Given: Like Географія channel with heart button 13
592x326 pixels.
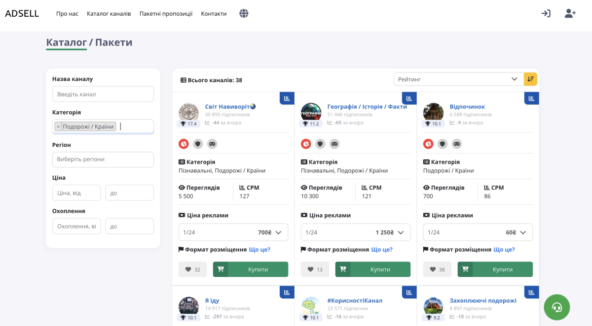Looking at the screenshot, I should [315, 269].
